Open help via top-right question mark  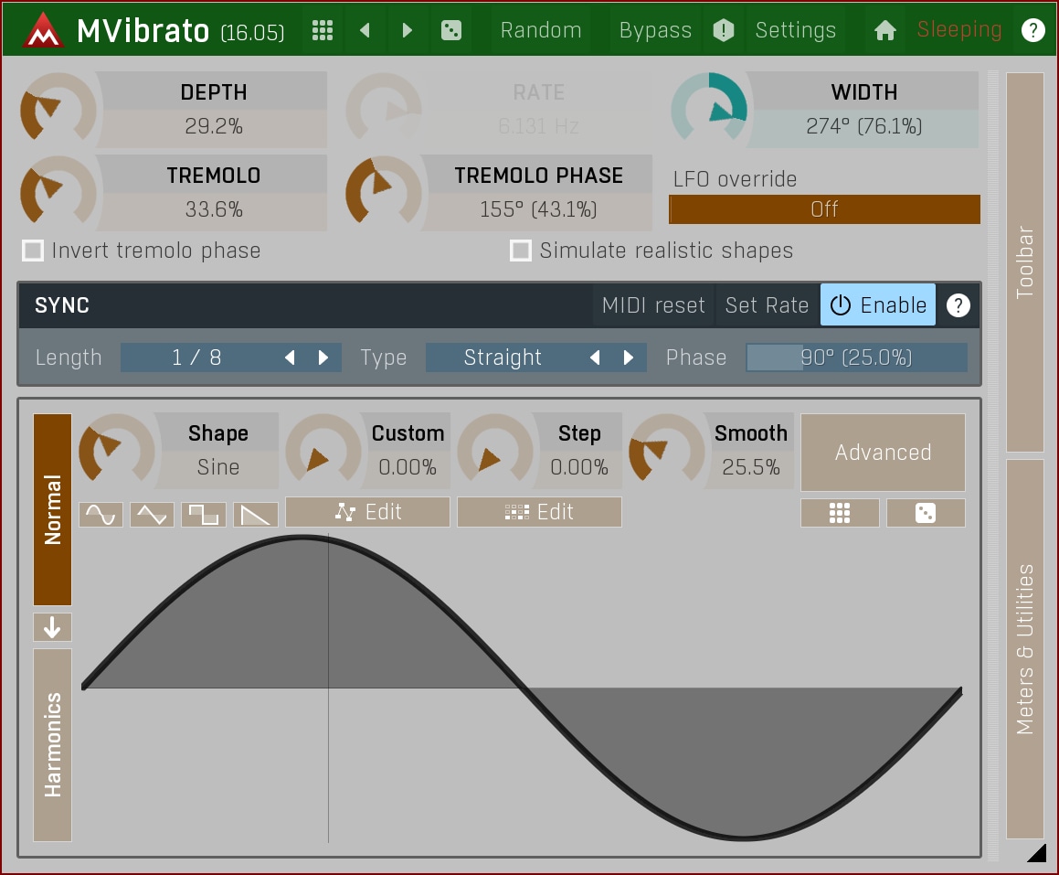click(1033, 30)
